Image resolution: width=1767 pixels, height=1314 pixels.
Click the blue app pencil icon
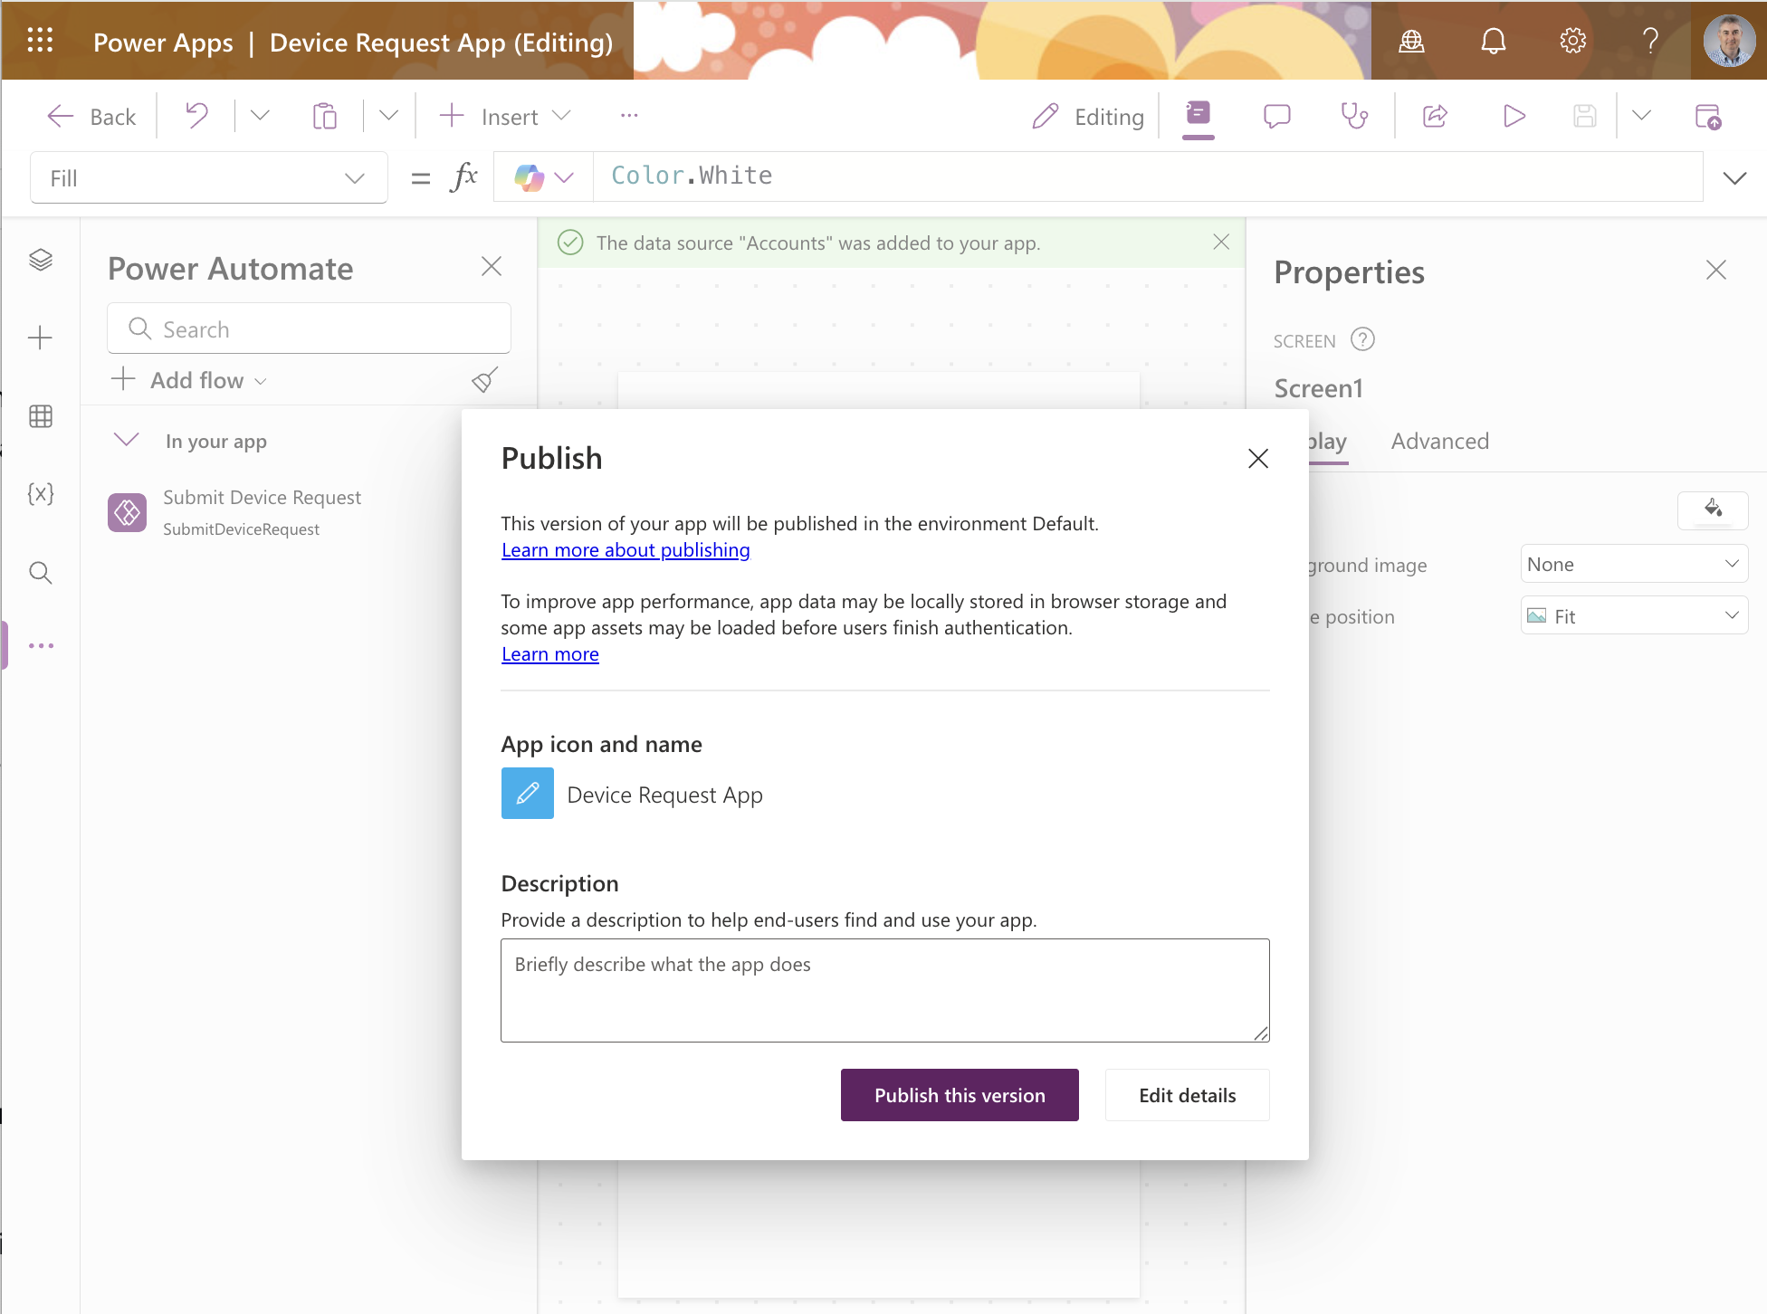(528, 794)
